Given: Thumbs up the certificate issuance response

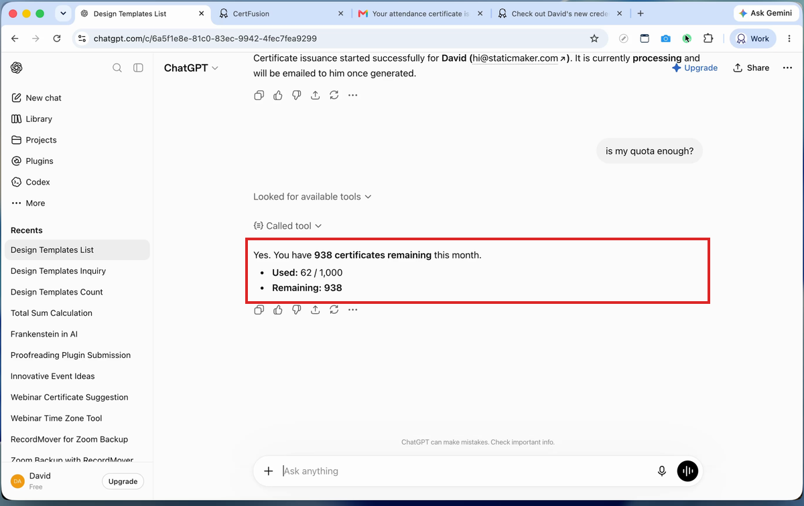Looking at the screenshot, I should [277, 95].
